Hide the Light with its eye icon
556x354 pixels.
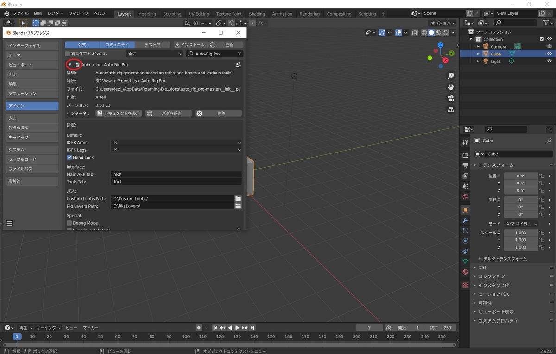coord(550,61)
